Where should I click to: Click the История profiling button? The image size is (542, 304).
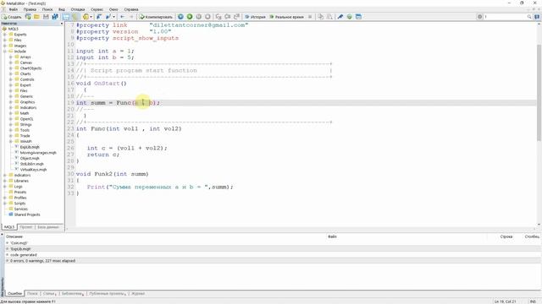click(255, 17)
